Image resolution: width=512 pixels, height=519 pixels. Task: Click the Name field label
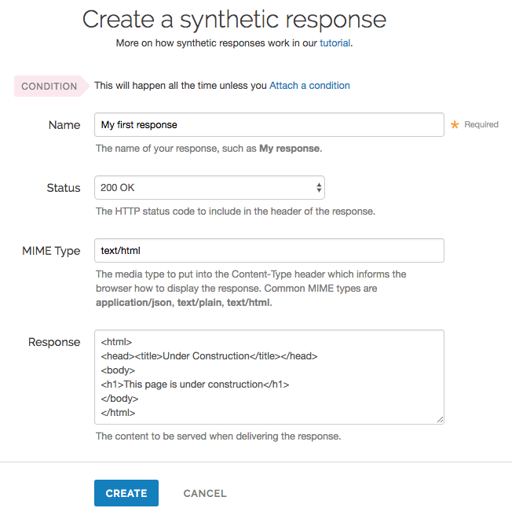pyautogui.click(x=64, y=125)
